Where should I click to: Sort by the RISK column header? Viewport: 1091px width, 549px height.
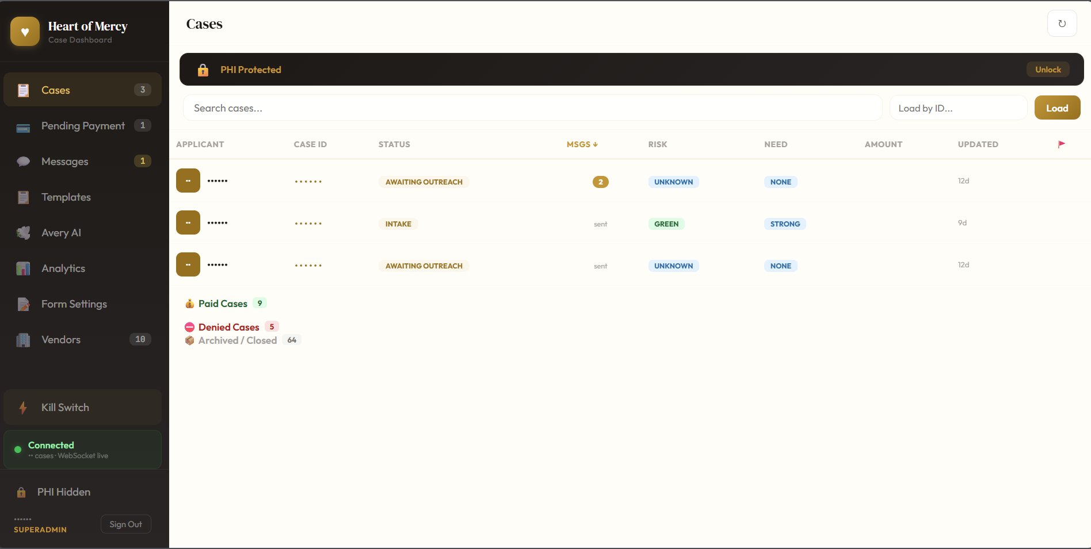pos(657,144)
